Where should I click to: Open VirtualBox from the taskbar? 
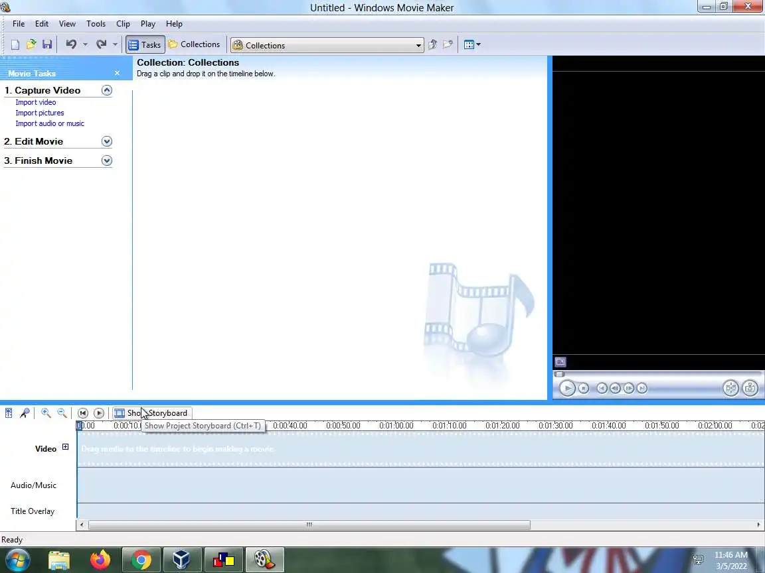pos(181,560)
